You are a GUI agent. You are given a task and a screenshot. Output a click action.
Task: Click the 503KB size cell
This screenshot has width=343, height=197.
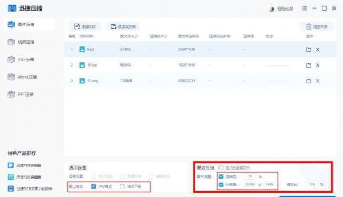pyautogui.click(x=126, y=65)
